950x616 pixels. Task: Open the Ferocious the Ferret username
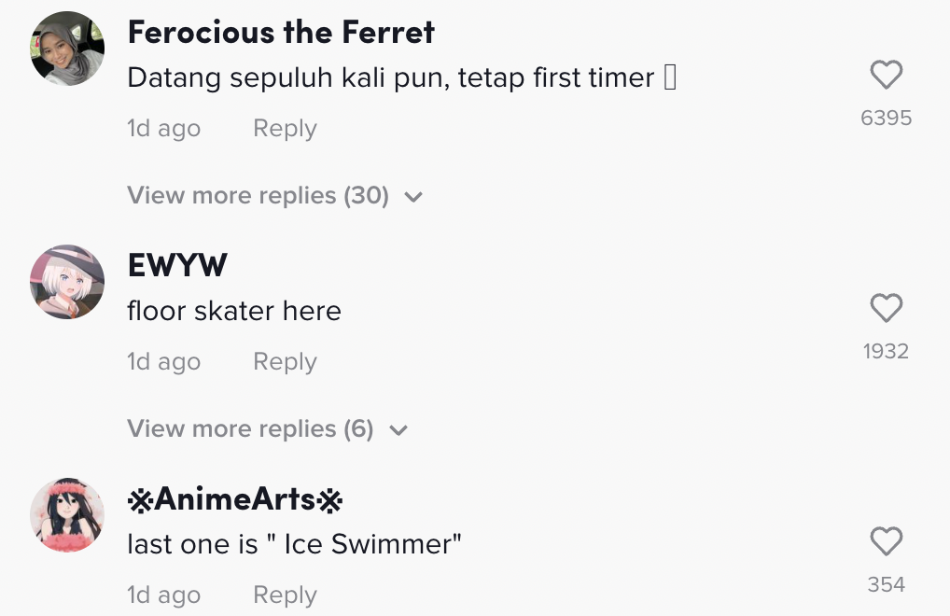pyautogui.click(x=281, y=33)
